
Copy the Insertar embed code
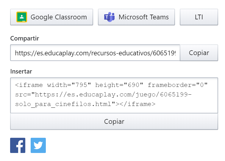coord(114,121)
